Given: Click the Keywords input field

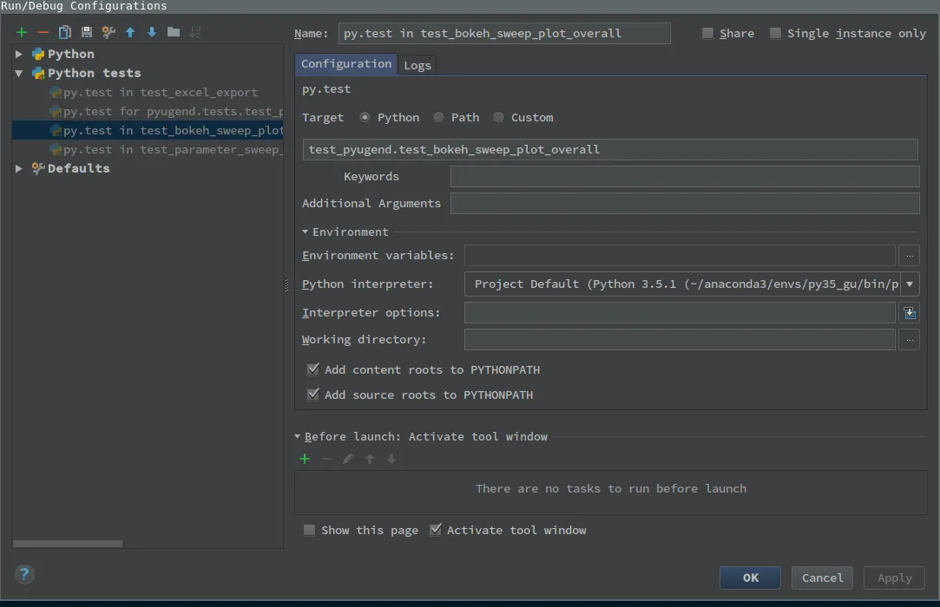Looking at the screenshot, I should (684, 177).
